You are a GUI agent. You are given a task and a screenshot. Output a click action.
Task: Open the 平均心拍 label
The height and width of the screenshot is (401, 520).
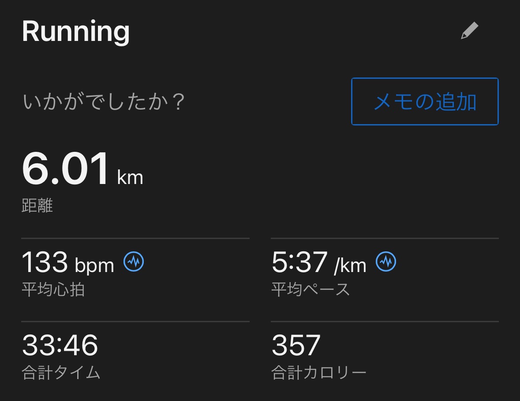53,289
